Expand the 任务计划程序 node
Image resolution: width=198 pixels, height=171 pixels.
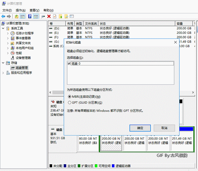point(8,33)
